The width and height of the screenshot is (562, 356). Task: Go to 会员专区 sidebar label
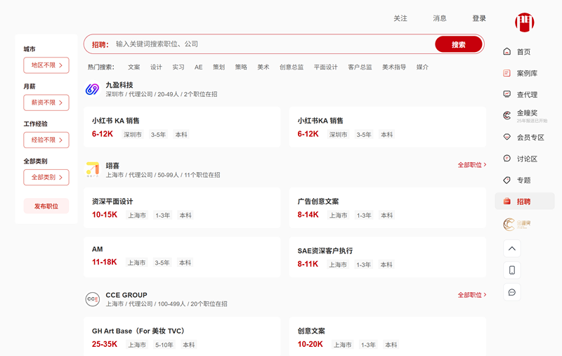[530, 138]
